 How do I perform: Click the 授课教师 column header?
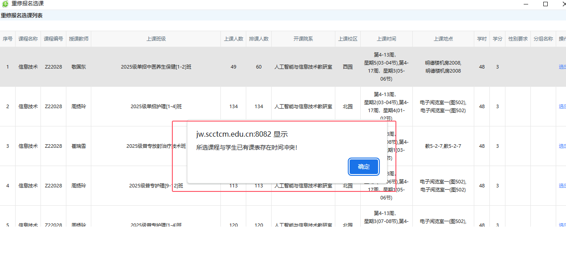click(78, 39)
